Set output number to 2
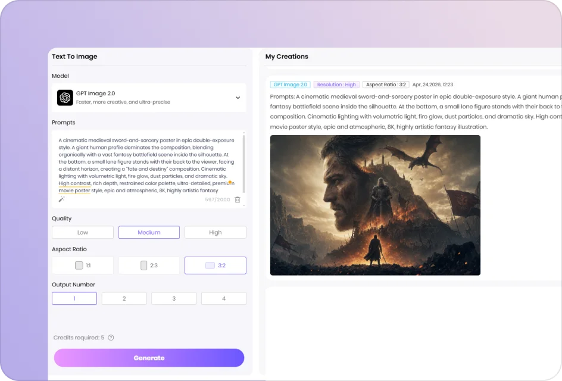The width and height of the screenshot is (562, 381). pyautogui.click(x=124, y=299)
